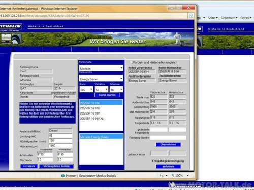Click the 'Suche starten' button
254x190 pixels.
tap(107, 95)
